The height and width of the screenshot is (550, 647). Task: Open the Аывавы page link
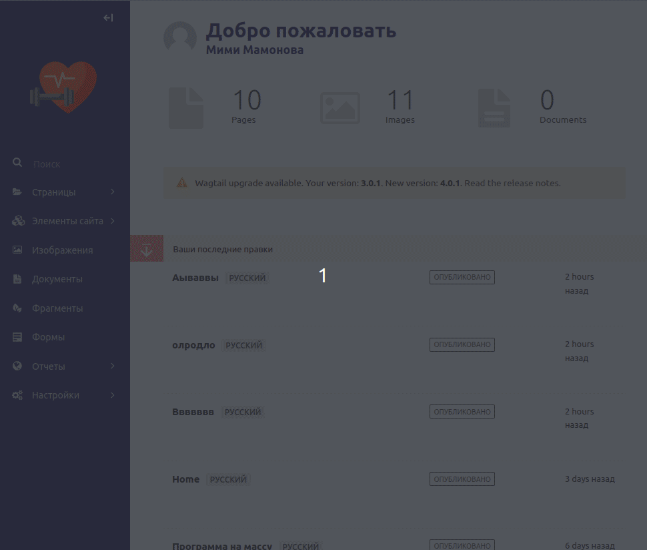[195, 278]
